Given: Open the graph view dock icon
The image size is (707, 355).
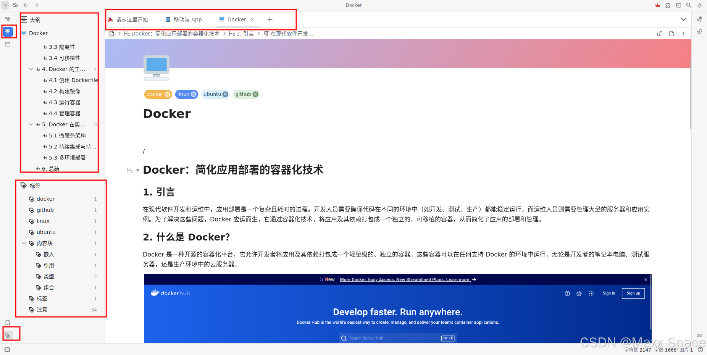Looking at the screenshot, I should click(x=699, y=19).
